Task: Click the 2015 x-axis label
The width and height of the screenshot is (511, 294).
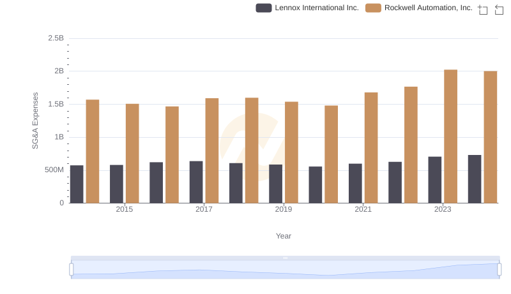Action: point(124,209)
